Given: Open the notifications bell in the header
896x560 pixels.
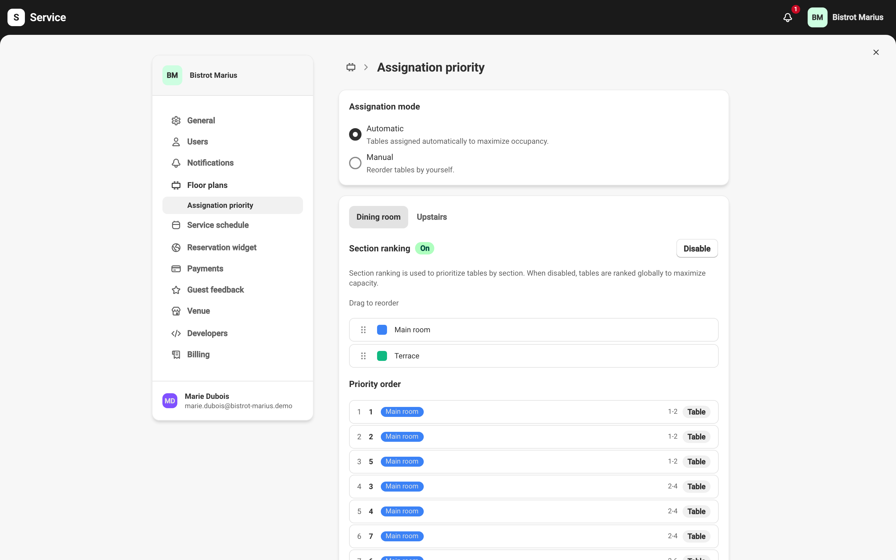Looking at the screenshot, I should (787, 17).
